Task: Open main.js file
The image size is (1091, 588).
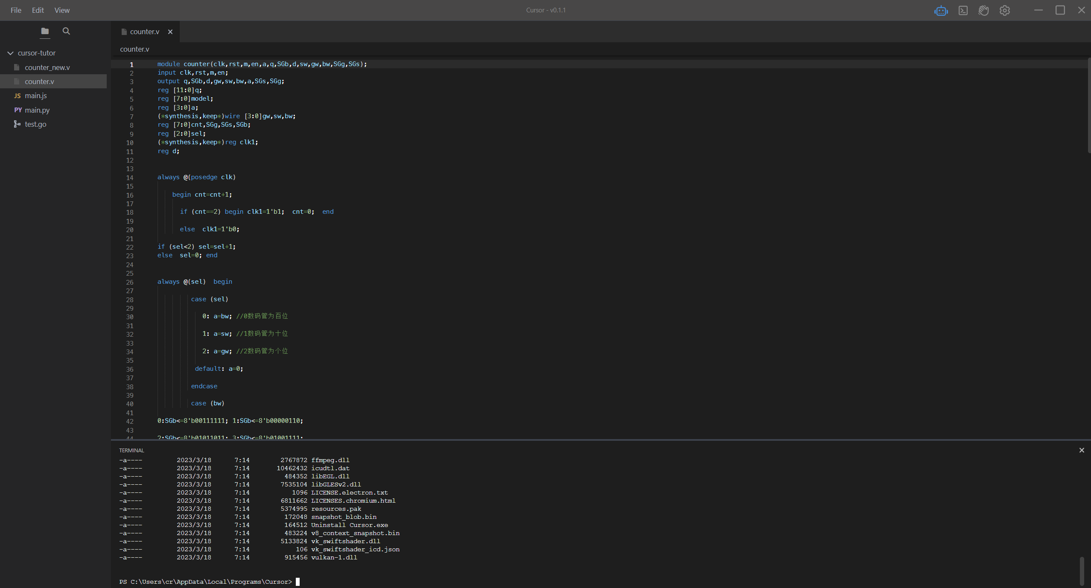Action: pos(36,96)
